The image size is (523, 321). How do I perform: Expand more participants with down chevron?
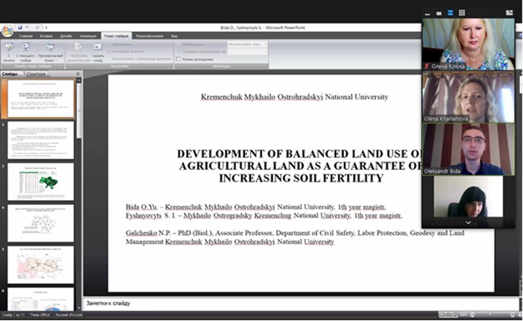(x=468, y=223)
